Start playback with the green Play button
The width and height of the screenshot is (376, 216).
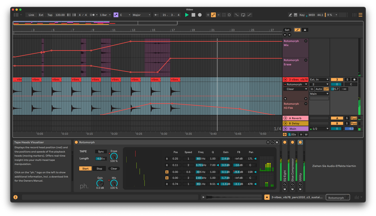pos(187,15)
